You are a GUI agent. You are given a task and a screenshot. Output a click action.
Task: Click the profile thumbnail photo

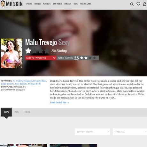(x=12, y=53)
